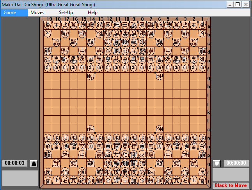The image size is (252, 190).
Task: Select Black's pawn 歩 on file 1
Action: [x=202, y=137]
